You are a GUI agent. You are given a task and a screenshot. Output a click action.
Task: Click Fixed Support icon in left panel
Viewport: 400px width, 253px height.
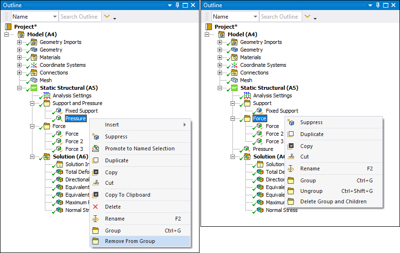pyautogui.click(x=59, y=111)
